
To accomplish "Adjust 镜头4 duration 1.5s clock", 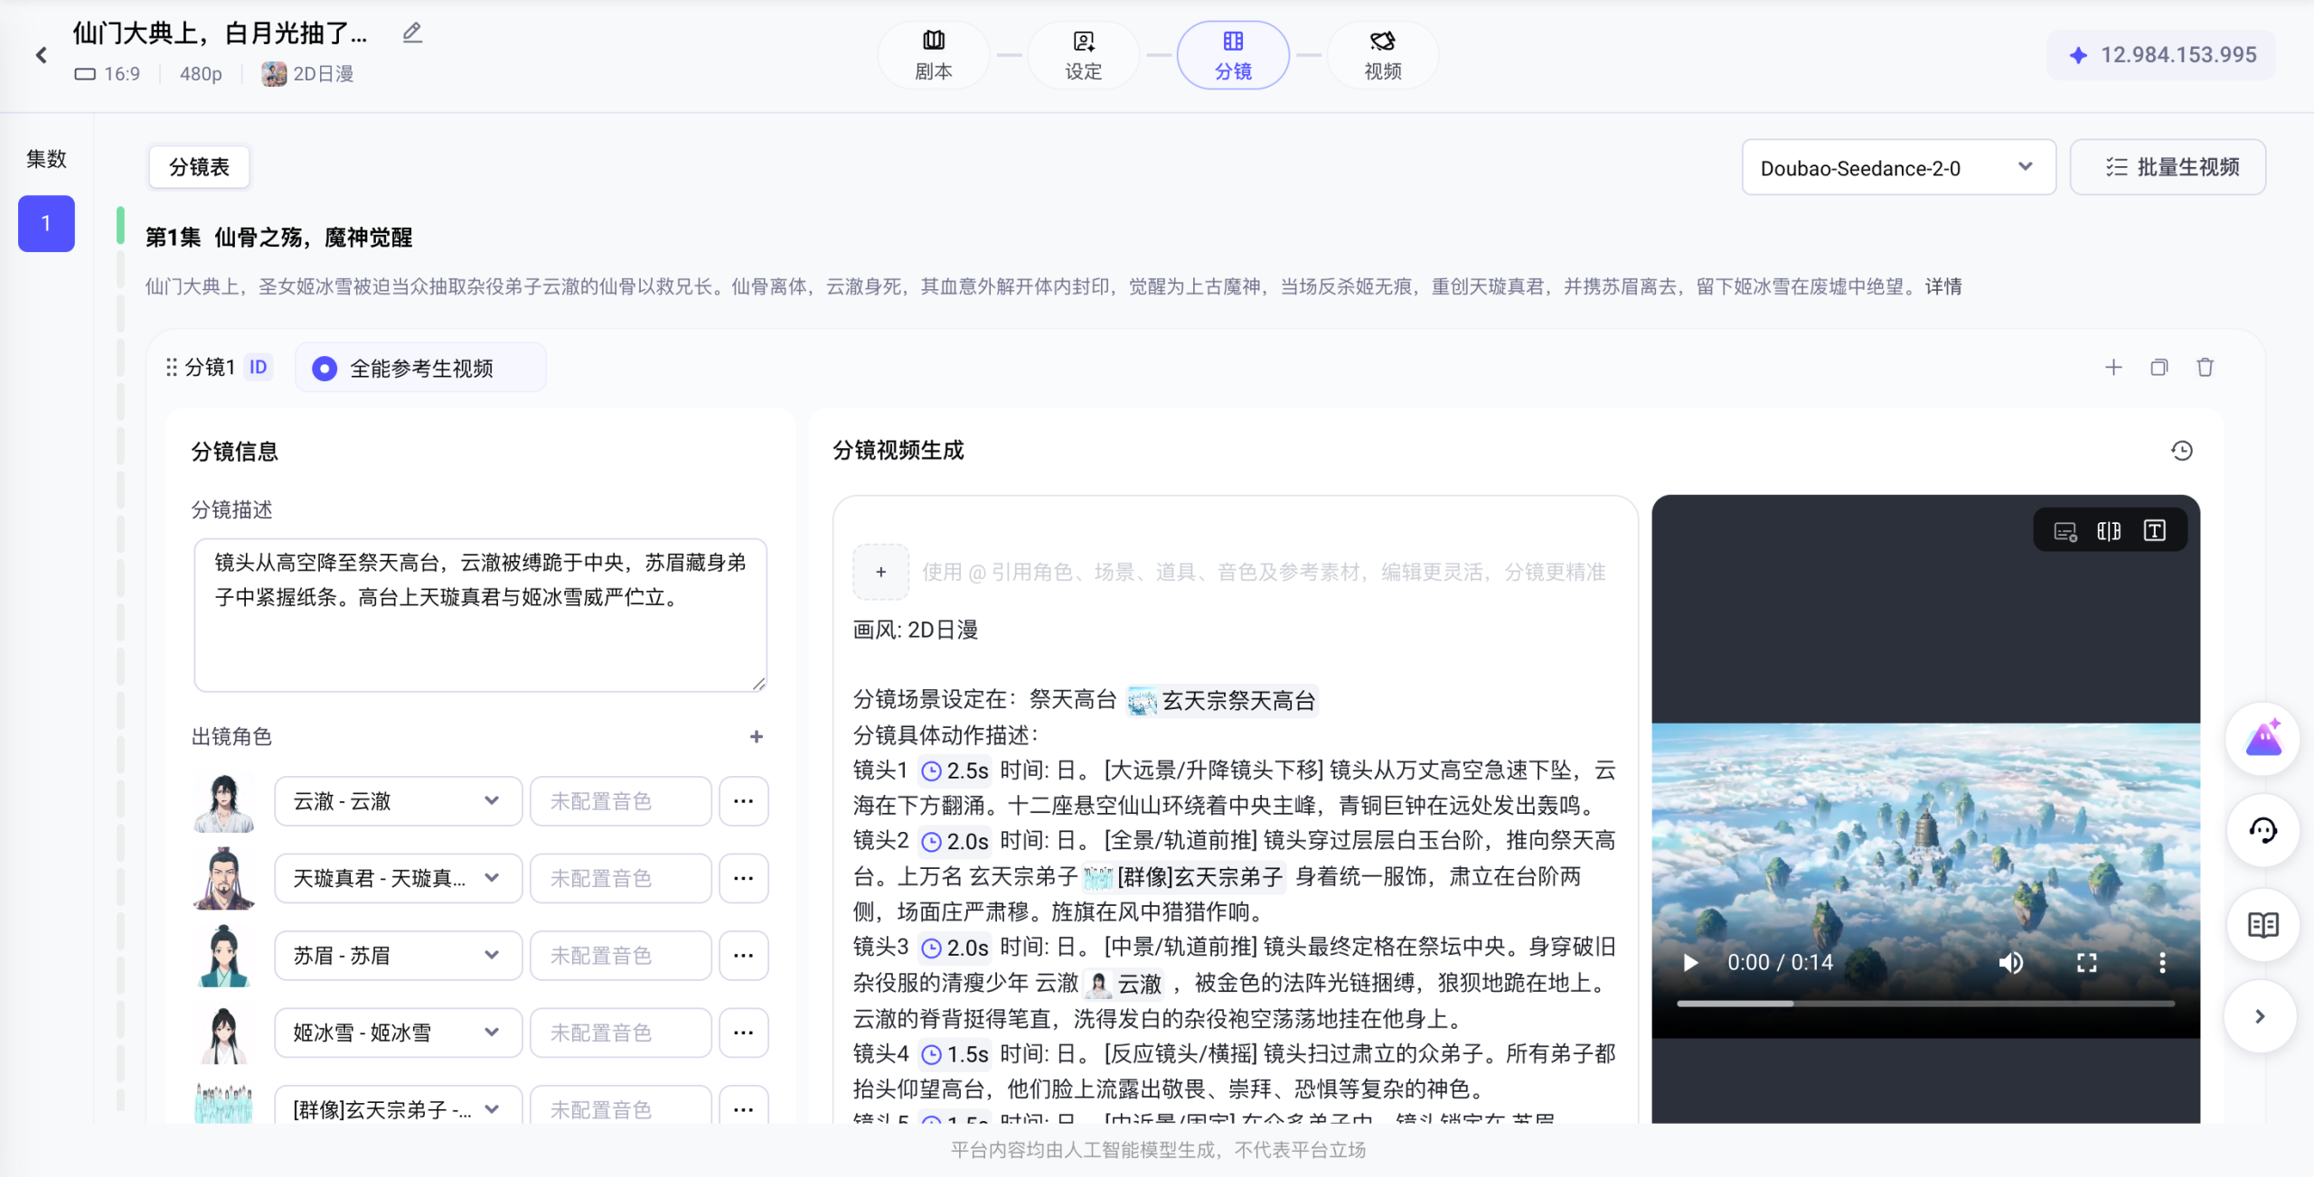I will pyautogui.click(x=955, y=1054).
